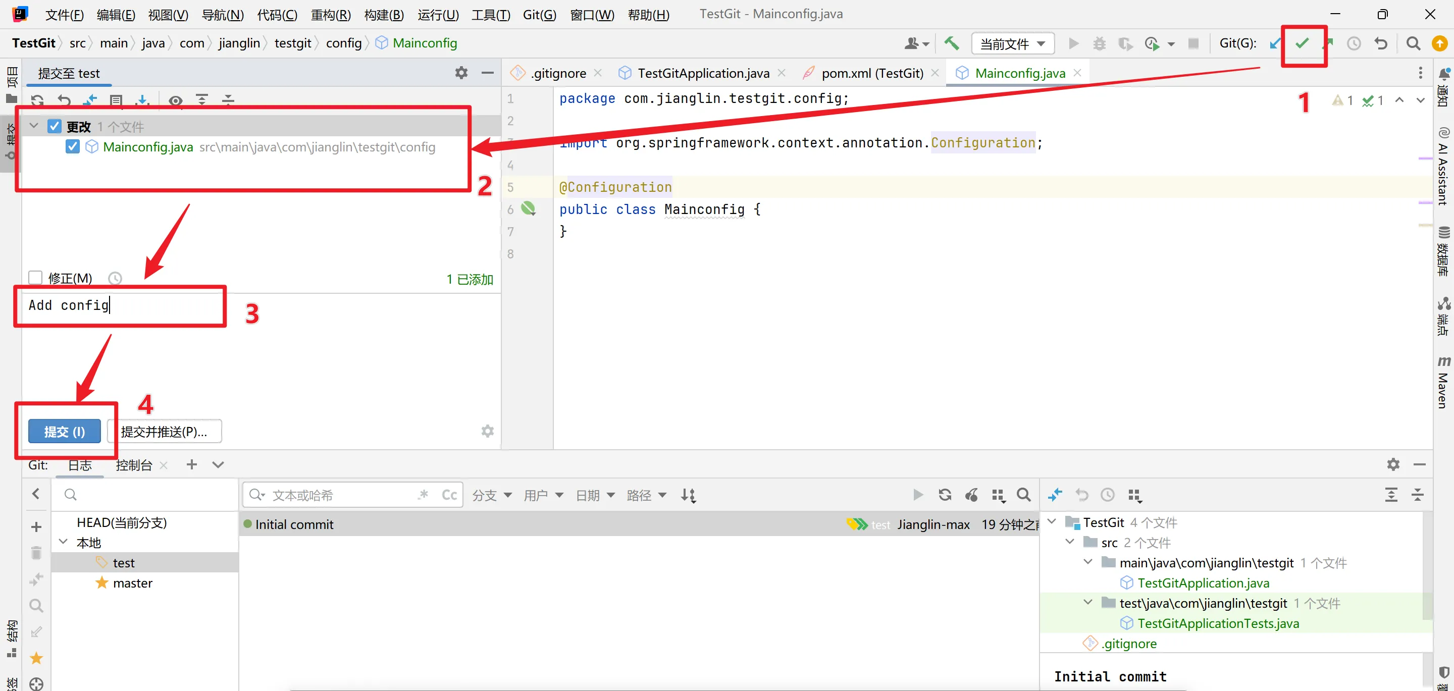Click the green Git commit checkmark icon
Viewport: 1454px width, 691px height.
pyautogui.click(x=1302, y=43)
